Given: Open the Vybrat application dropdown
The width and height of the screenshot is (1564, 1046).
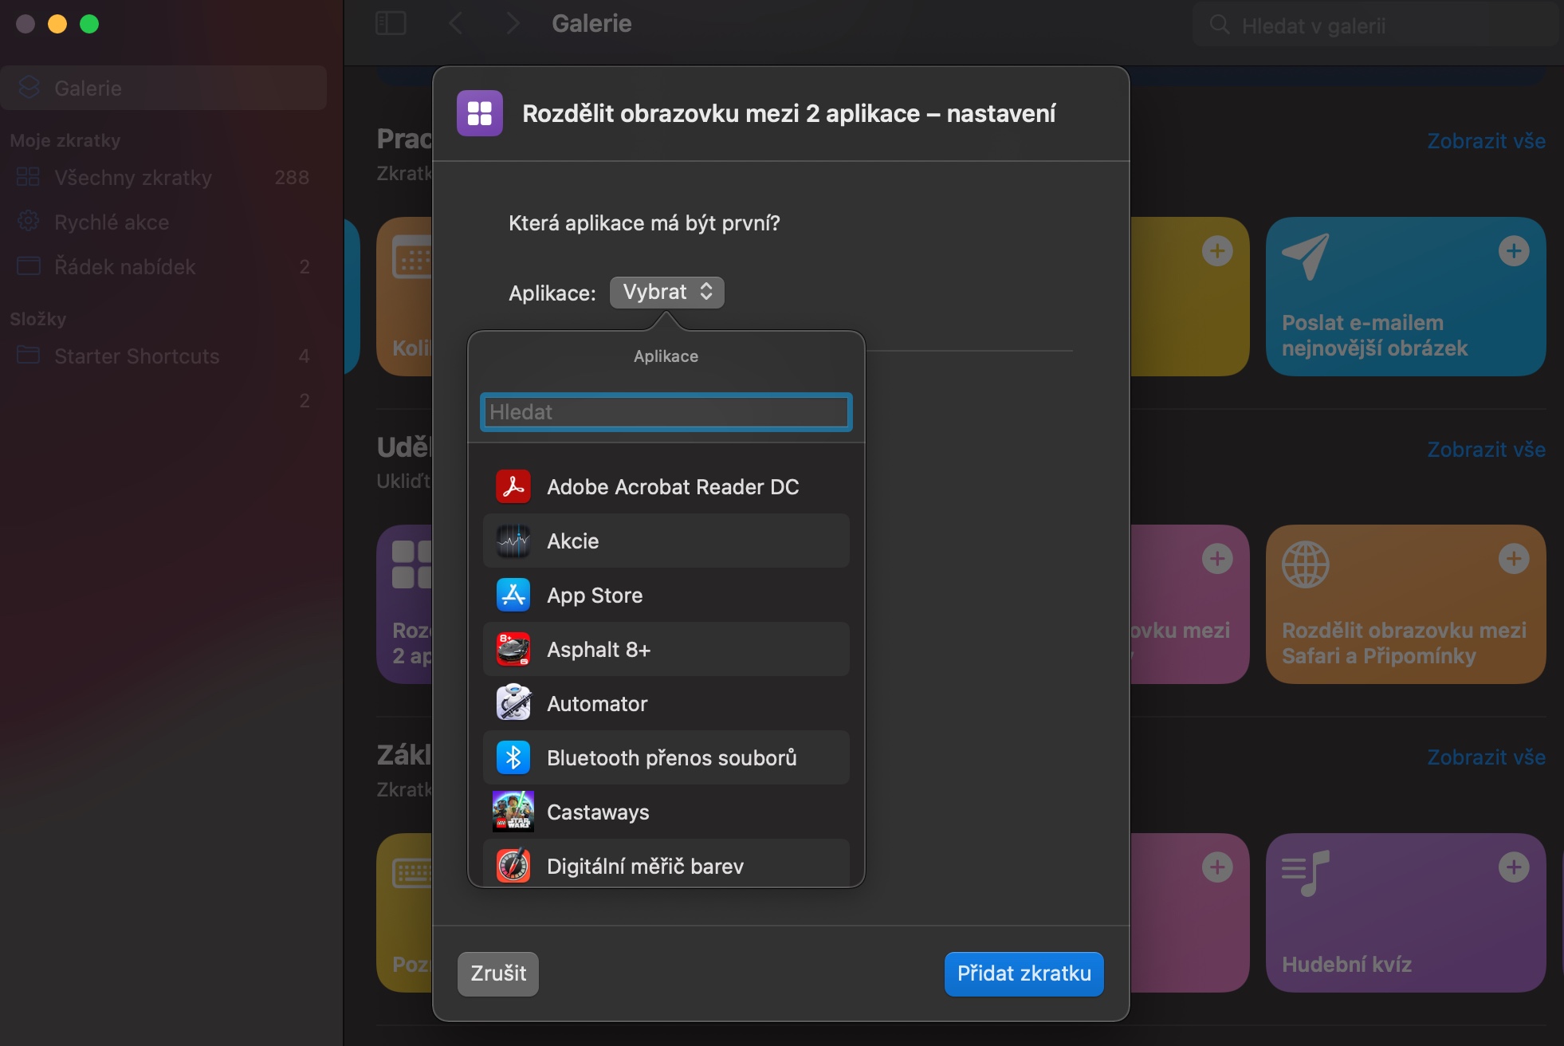Looking at the screenshot, I should tap(666, 293).
